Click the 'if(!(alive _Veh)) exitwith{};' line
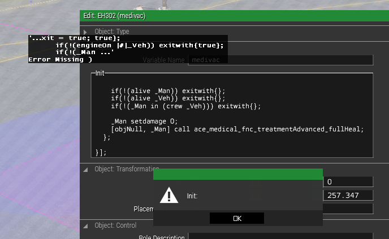389x239 pixels. (x=168, y=98)
